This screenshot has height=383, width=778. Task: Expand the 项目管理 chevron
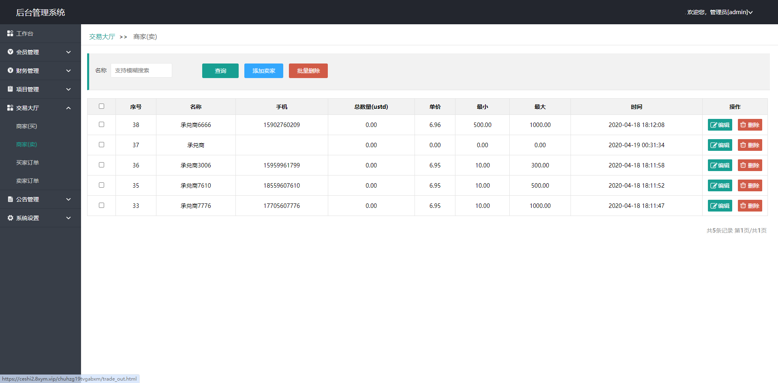68,89
